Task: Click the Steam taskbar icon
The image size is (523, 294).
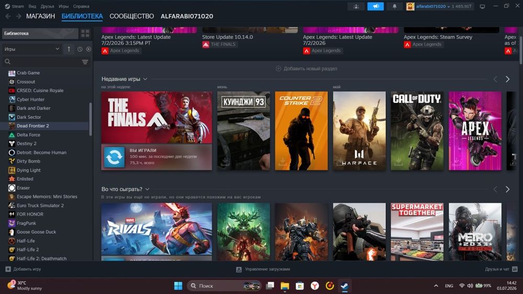Action: (x=345, y=286)
